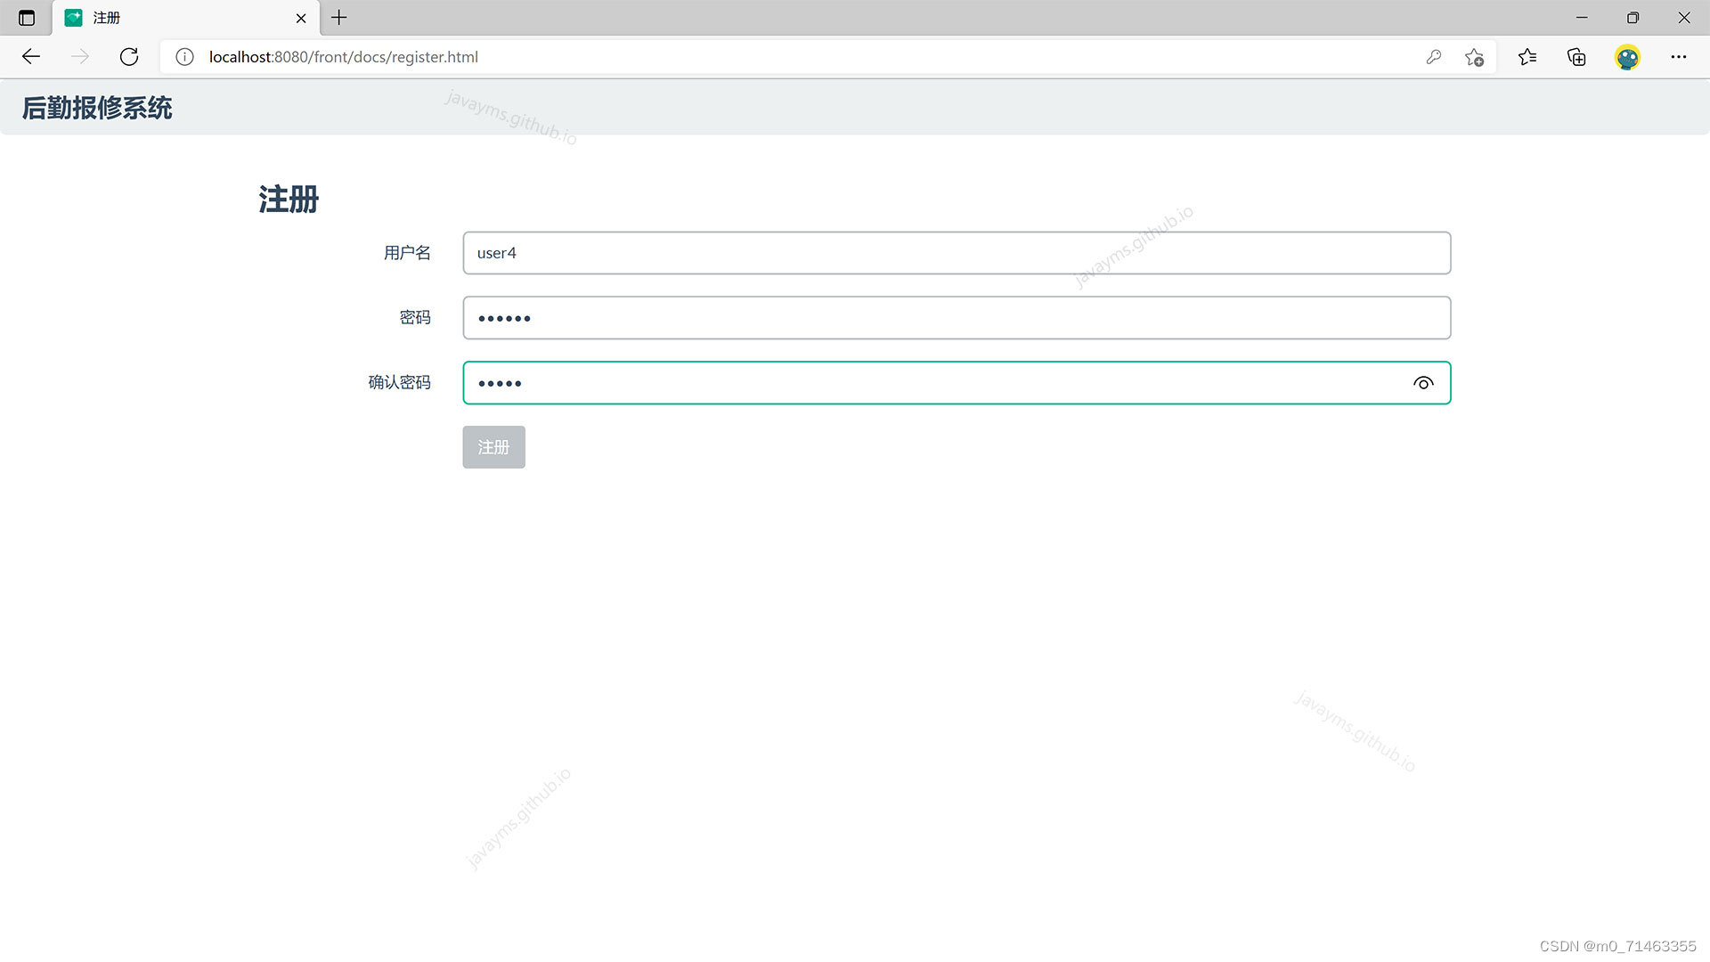
Task: Open the favorites list
Action: pyautogui.click(x=1527, y=57)
